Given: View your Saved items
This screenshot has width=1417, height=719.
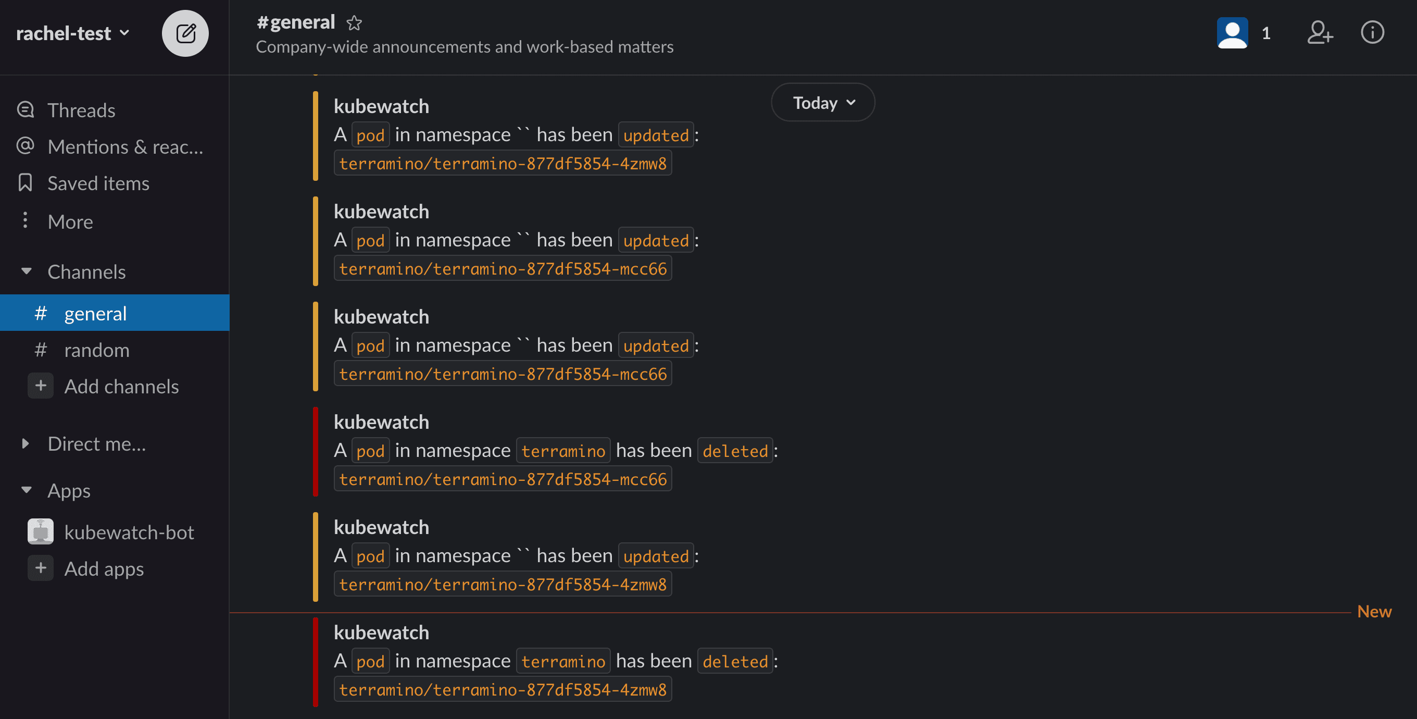Looking at the screenshot, I should pos(98,183).
